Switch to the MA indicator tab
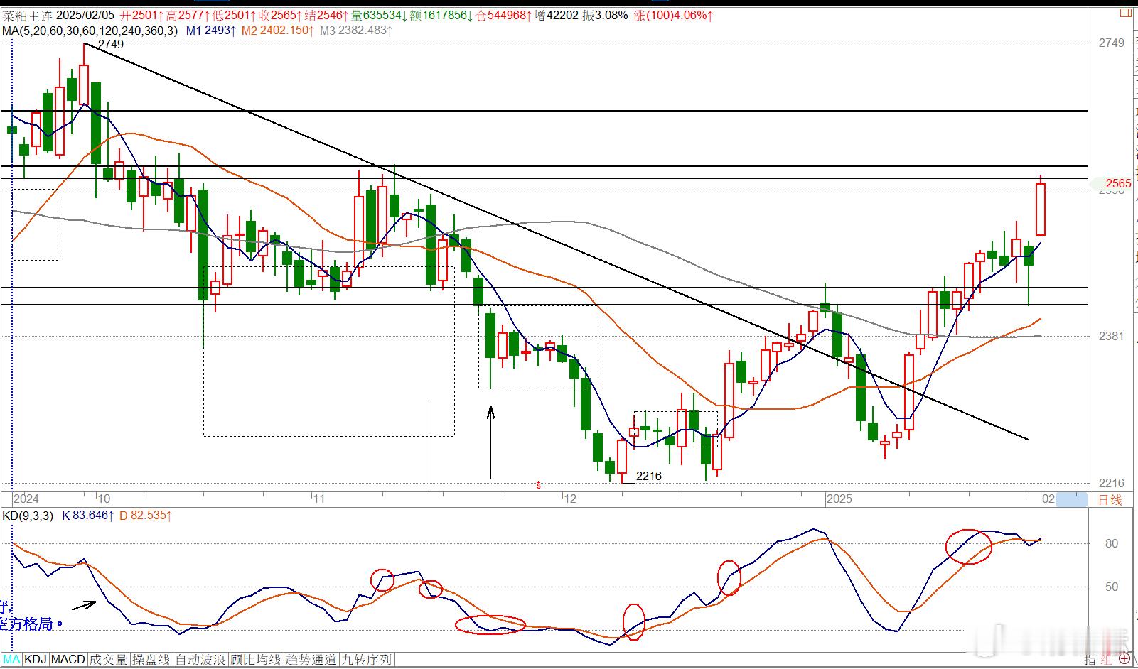The image size is (1138, 669). coord(12,660)
